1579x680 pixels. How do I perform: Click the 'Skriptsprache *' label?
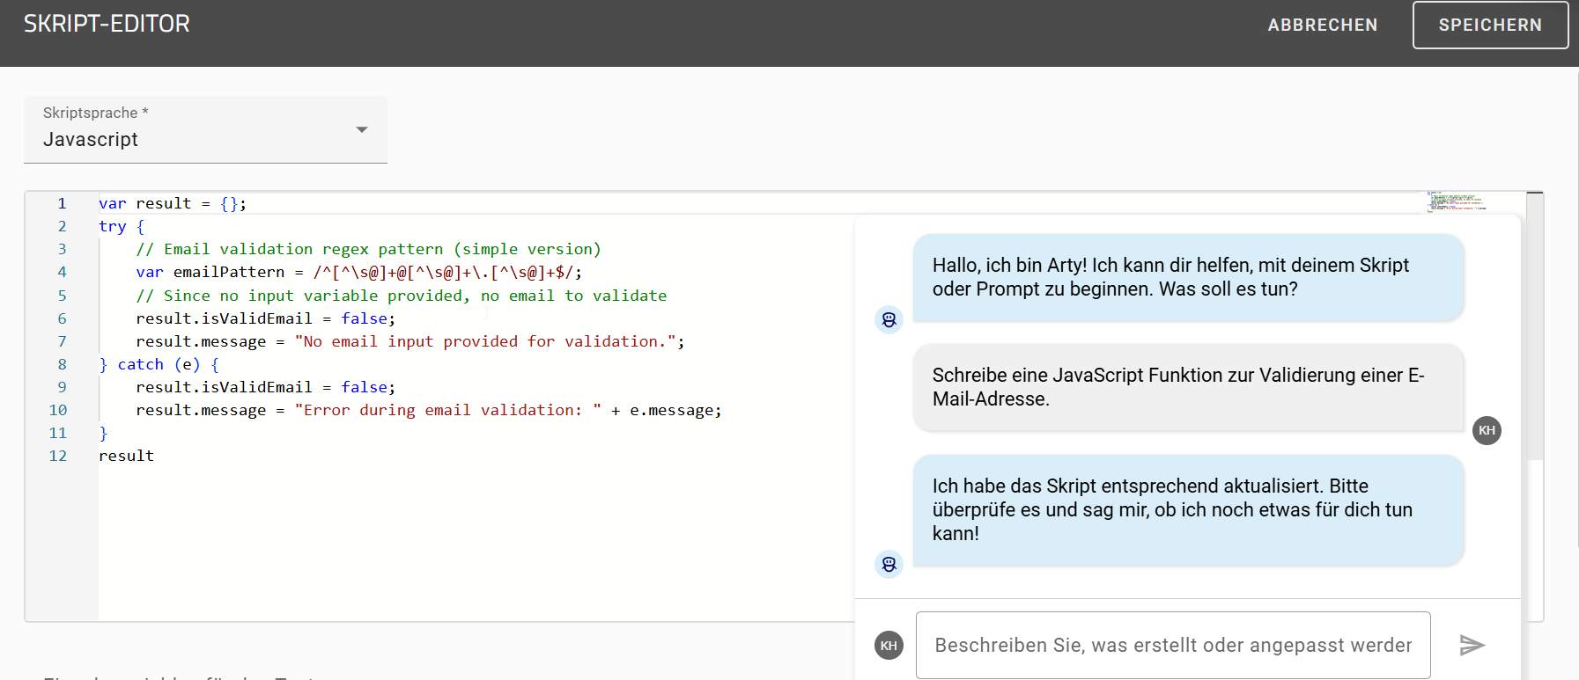coord(96,113)
